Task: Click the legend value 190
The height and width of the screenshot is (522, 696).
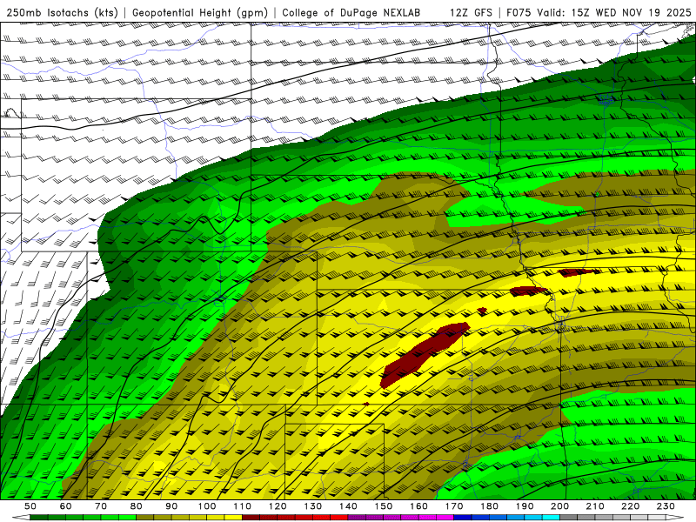Action: coord(525,506)
